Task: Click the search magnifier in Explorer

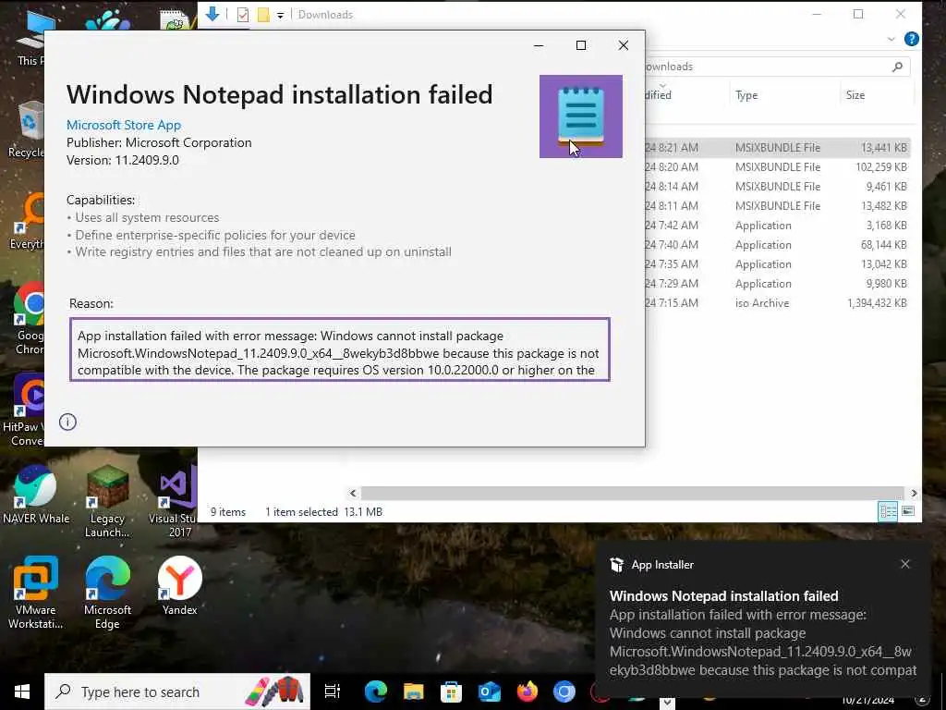Action: click(x=897, y=67)
